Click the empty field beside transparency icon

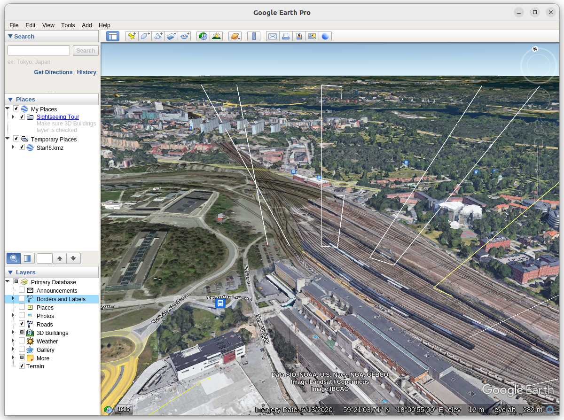(45, 258)
